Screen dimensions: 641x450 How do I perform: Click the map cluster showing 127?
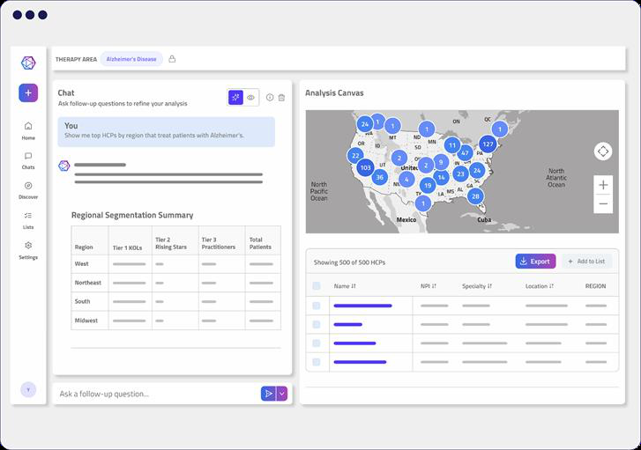[488, 144]
